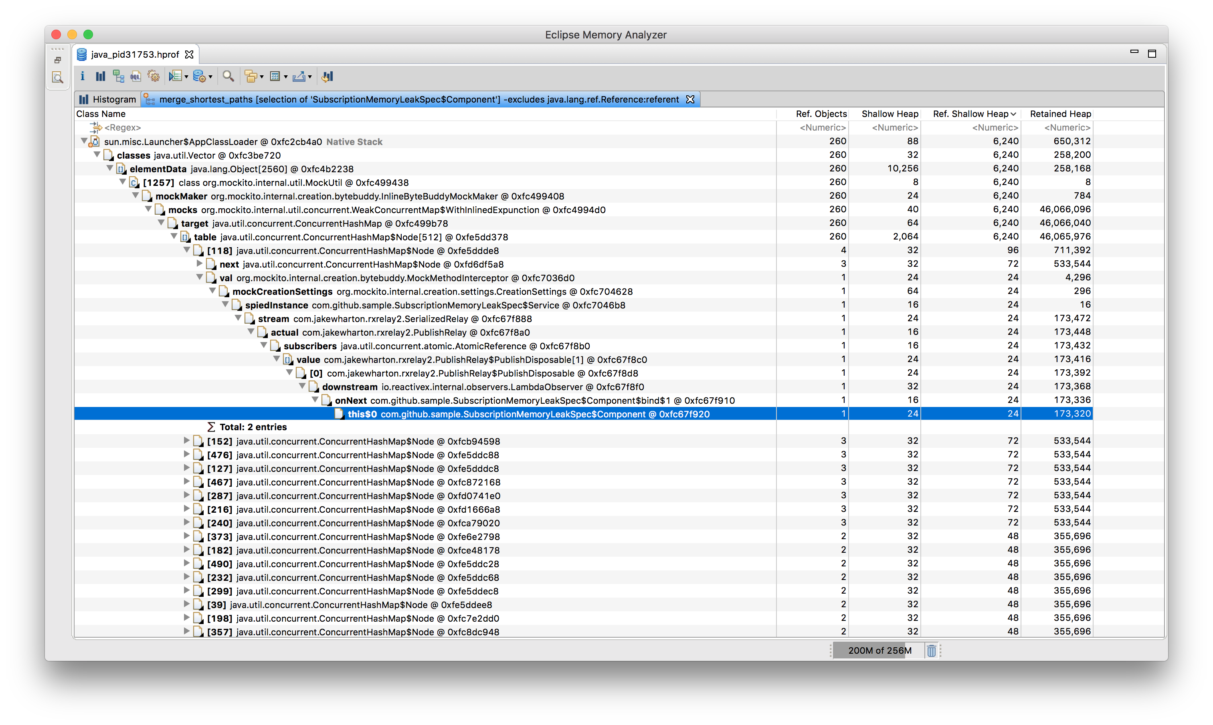1213x725 pixels.
Task: Open the thread overview gears icon
Action: (x=154, y=76)
